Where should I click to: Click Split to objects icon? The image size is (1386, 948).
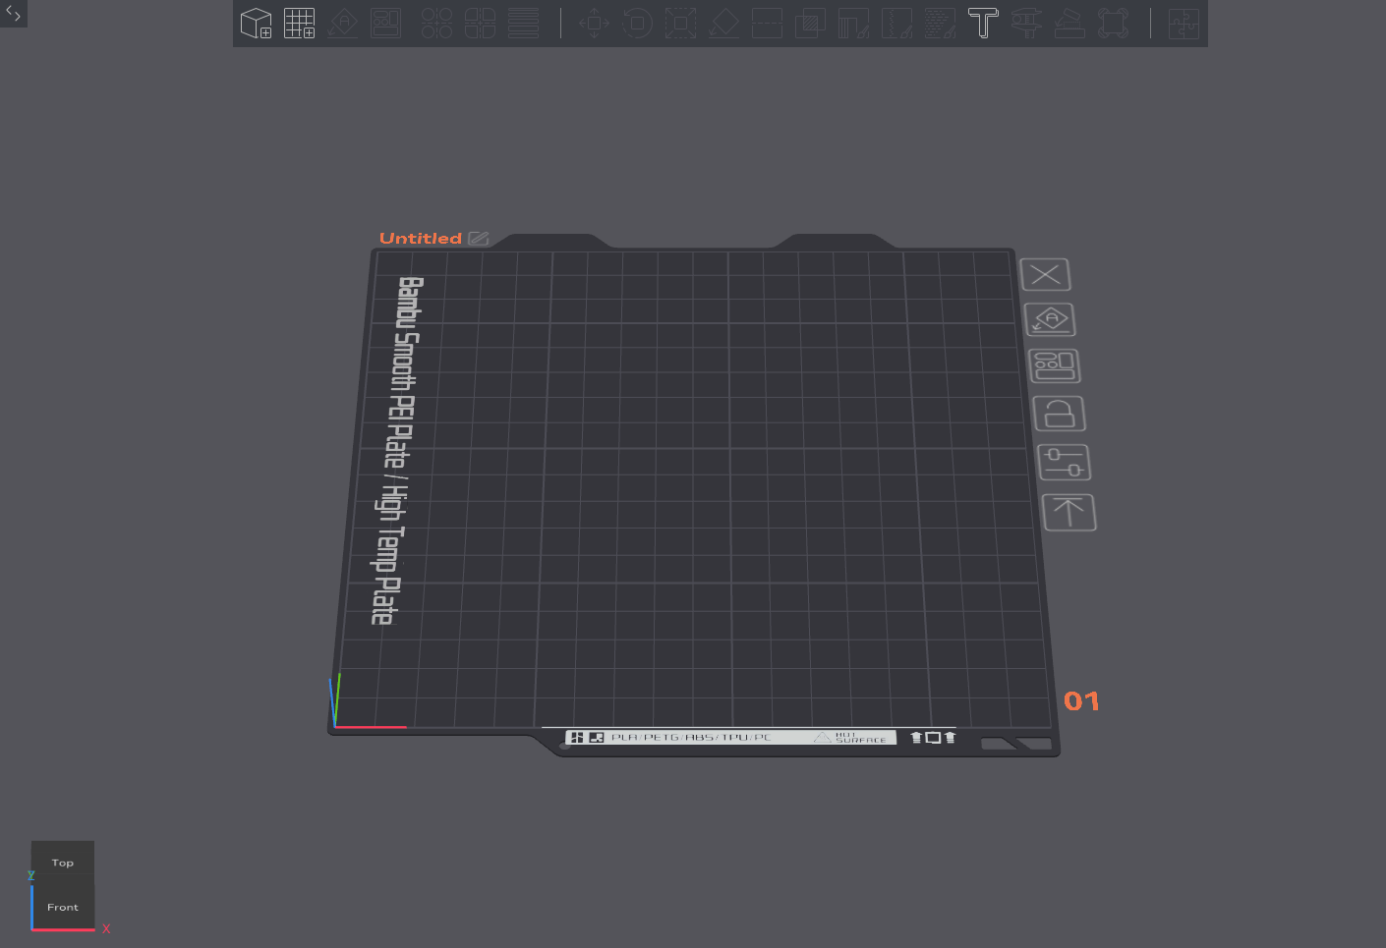436,23
